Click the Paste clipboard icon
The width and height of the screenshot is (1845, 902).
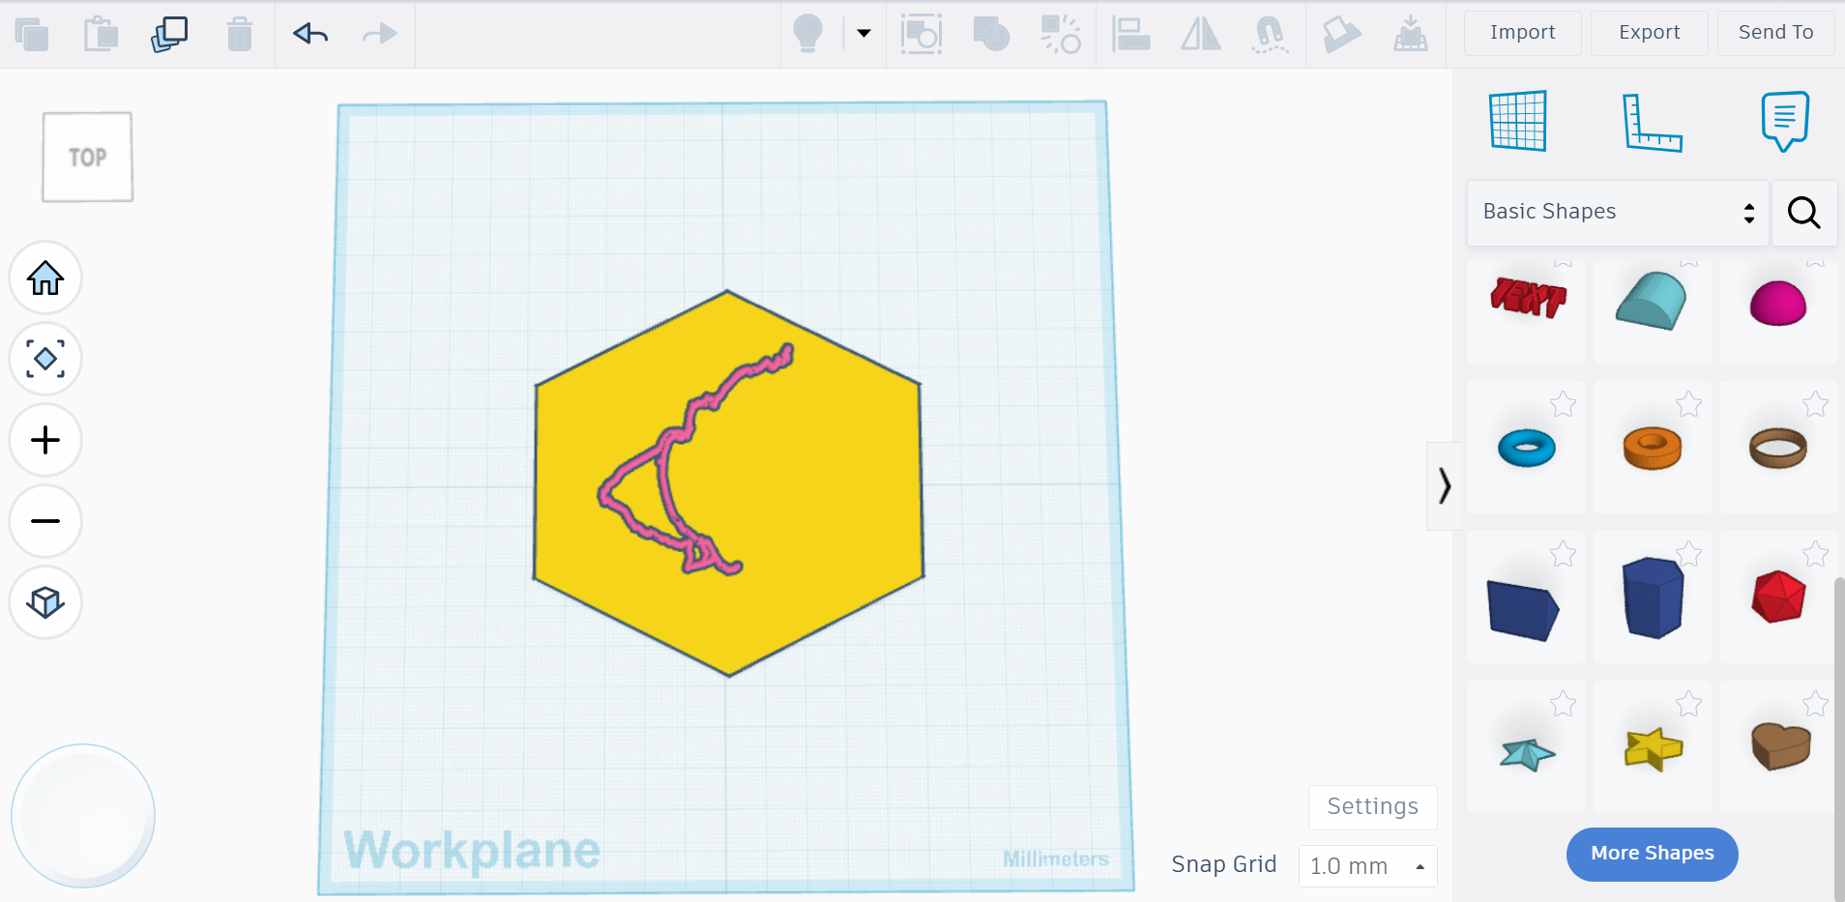point(101,35)
